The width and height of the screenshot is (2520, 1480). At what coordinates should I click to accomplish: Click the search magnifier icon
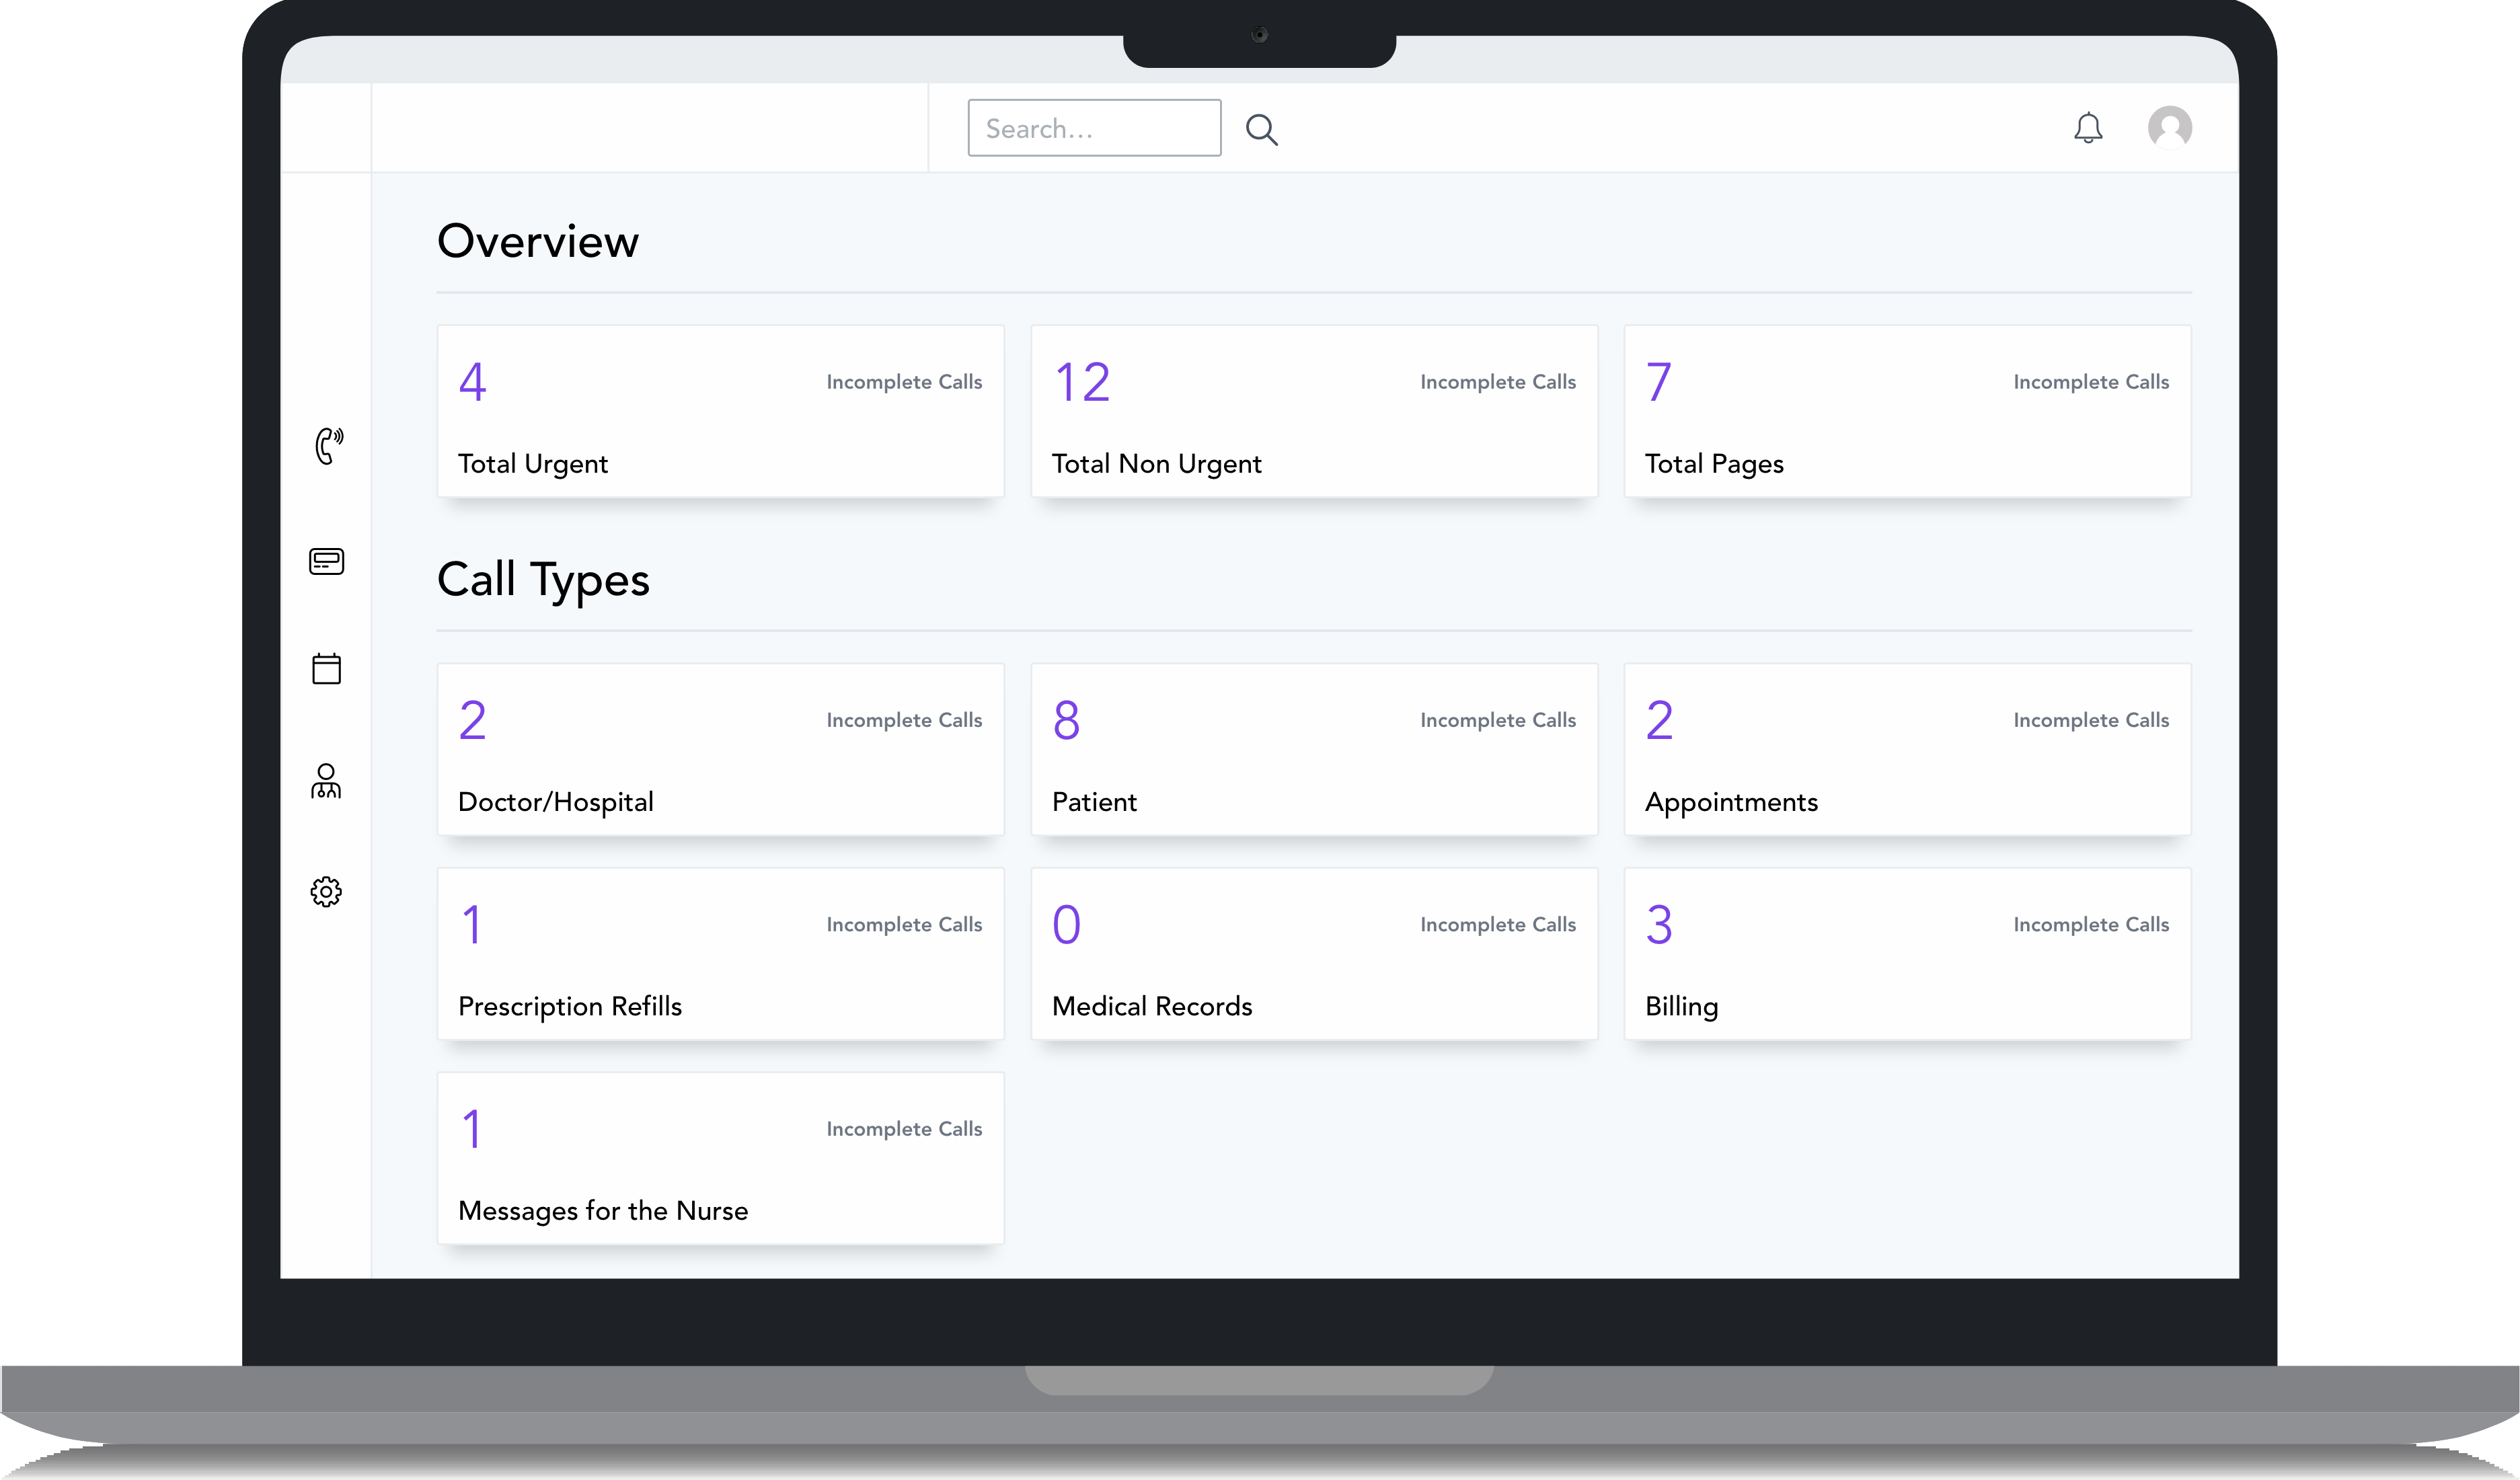point(1262,129)
